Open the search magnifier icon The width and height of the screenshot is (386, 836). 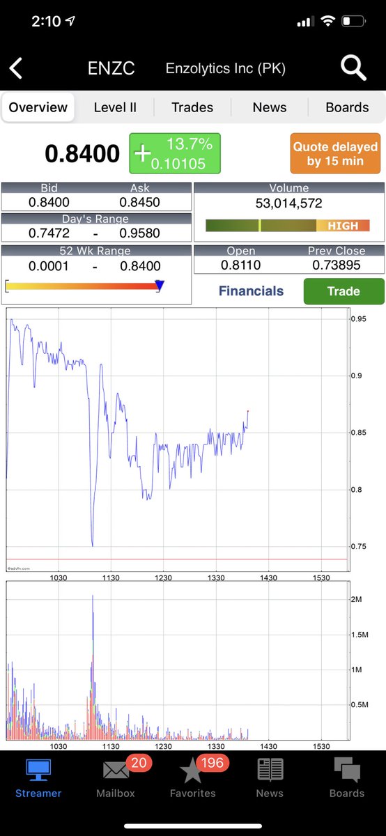click(354, 68)
